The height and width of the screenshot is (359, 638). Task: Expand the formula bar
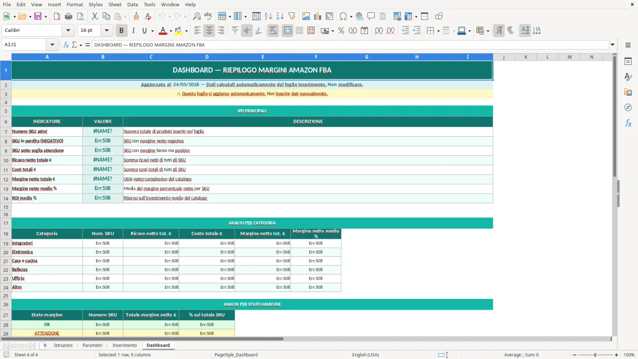pos(612,45)
